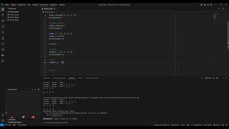This screenshot has height=129, width=229.
Task: Open the Testing flask view
Action: tap(3, 38)
